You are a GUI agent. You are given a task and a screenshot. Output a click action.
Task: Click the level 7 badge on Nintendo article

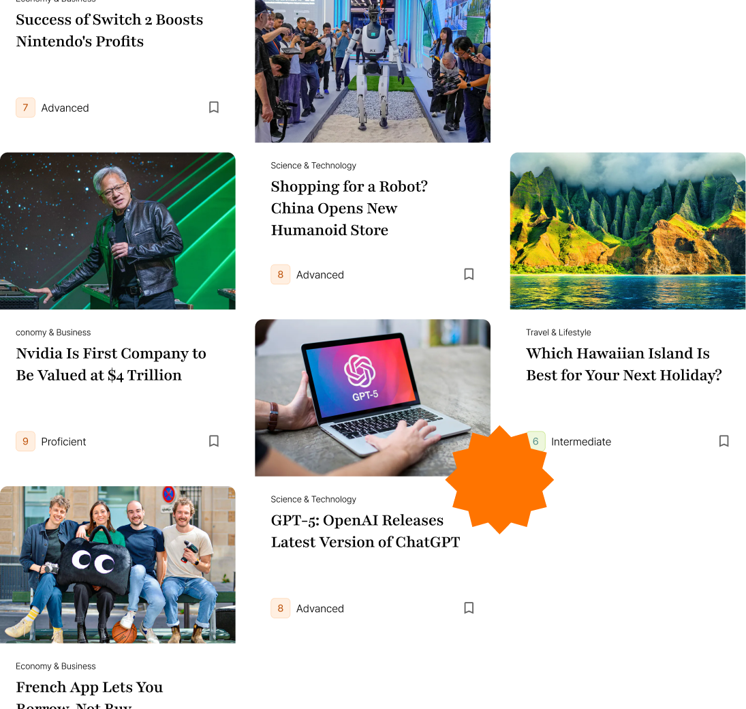tap(26, 108)
